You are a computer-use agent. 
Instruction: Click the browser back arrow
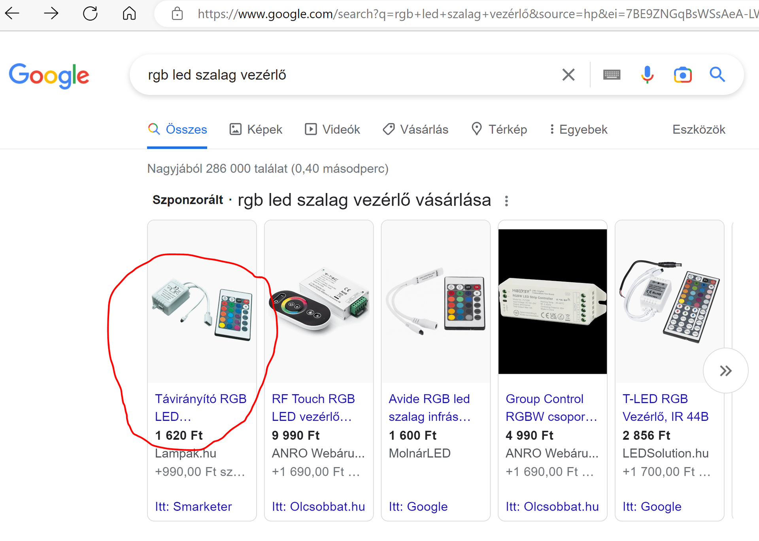pyautogui.click(x=12, y=13)
